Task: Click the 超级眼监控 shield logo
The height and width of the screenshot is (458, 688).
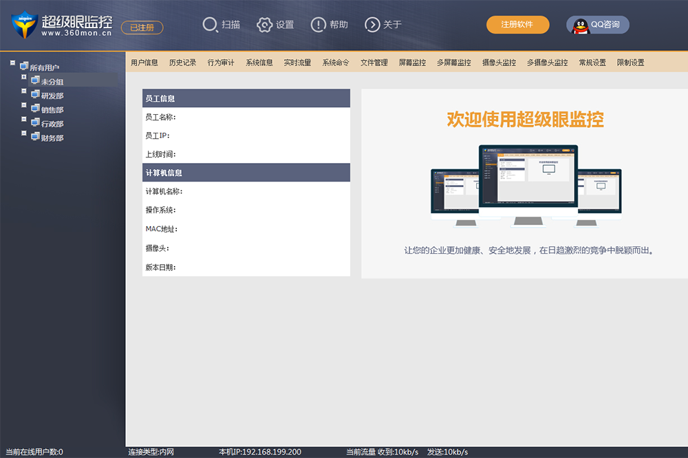Action: click(x=25, y=25)
